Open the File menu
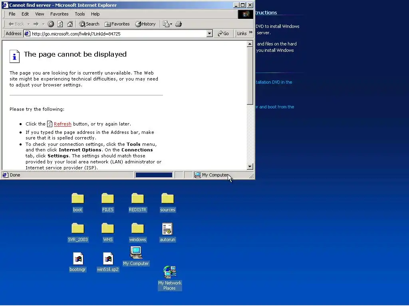 click(12, 14)
